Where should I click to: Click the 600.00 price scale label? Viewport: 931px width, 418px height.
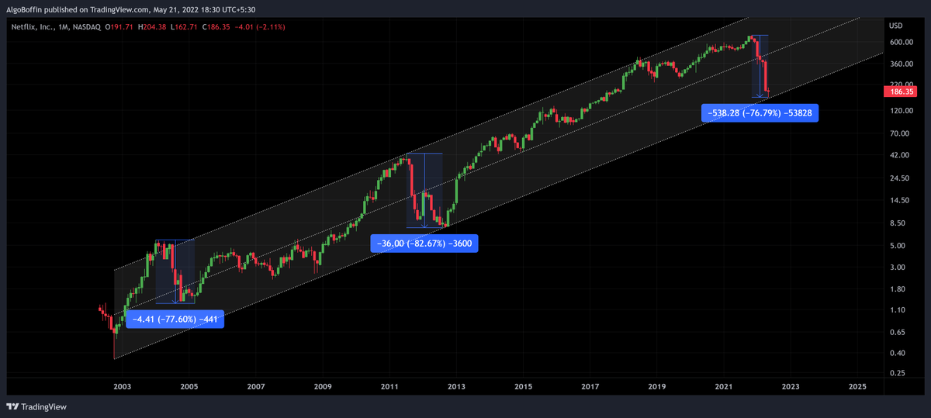900,42
